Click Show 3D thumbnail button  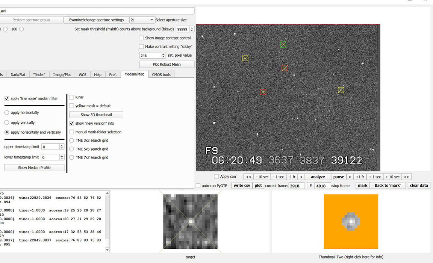(x=96, y=115)
